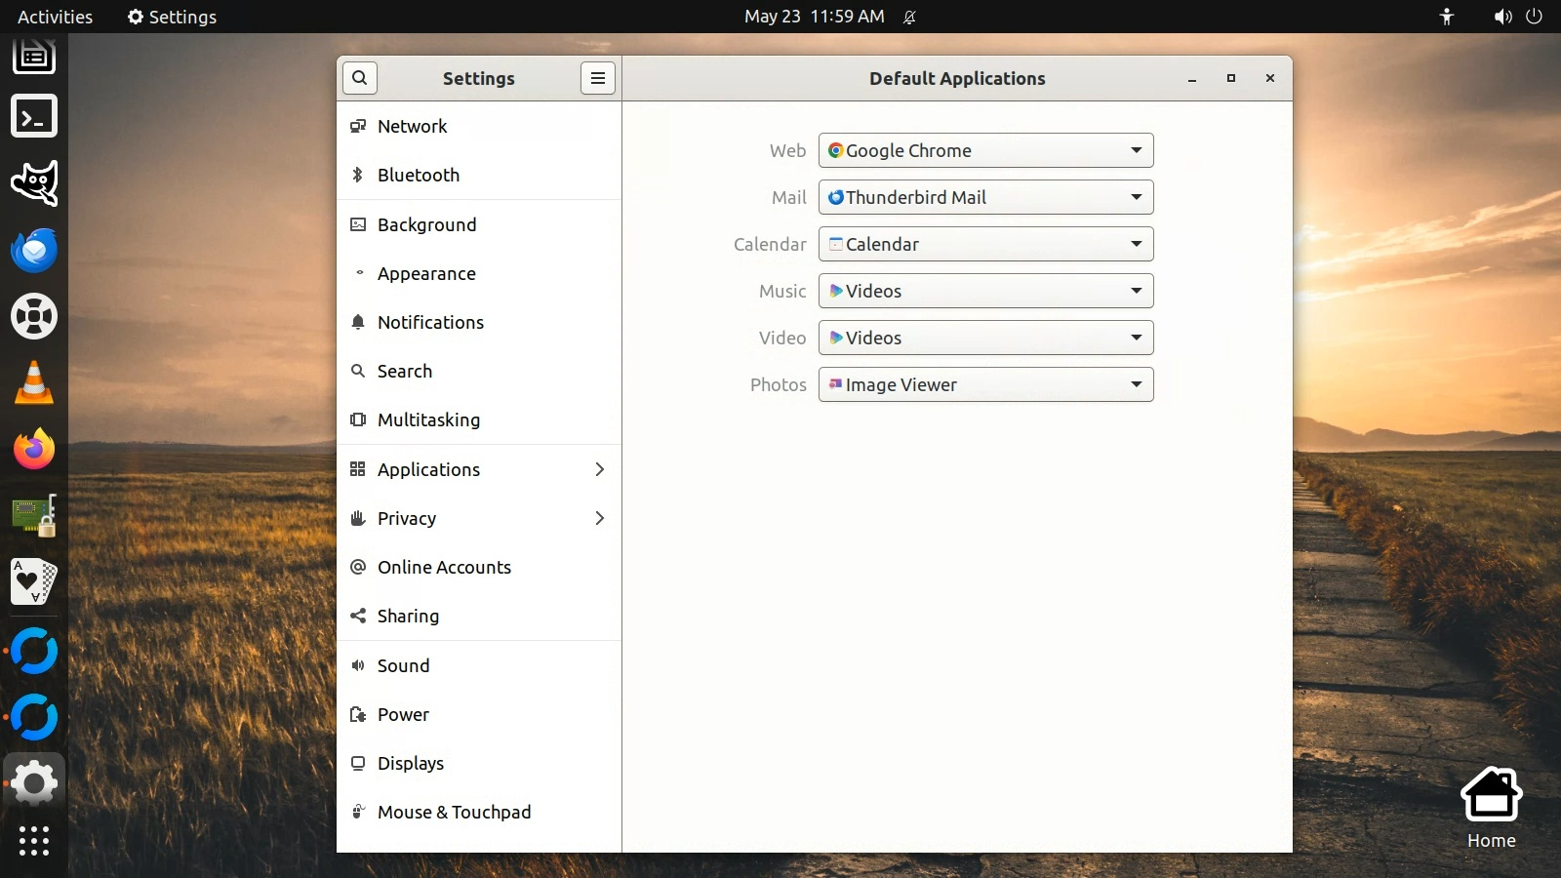Open the clock and calendar panel
The height and width of the screenshot is (878, 1561).
(814, 17)
